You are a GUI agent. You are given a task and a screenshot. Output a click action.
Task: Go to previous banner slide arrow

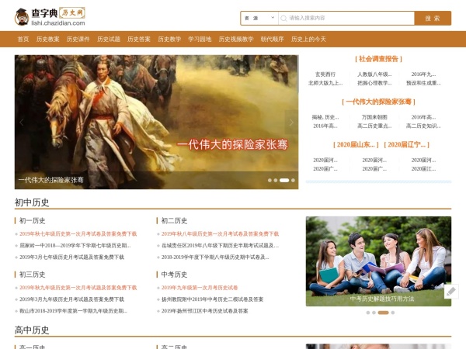22,122
